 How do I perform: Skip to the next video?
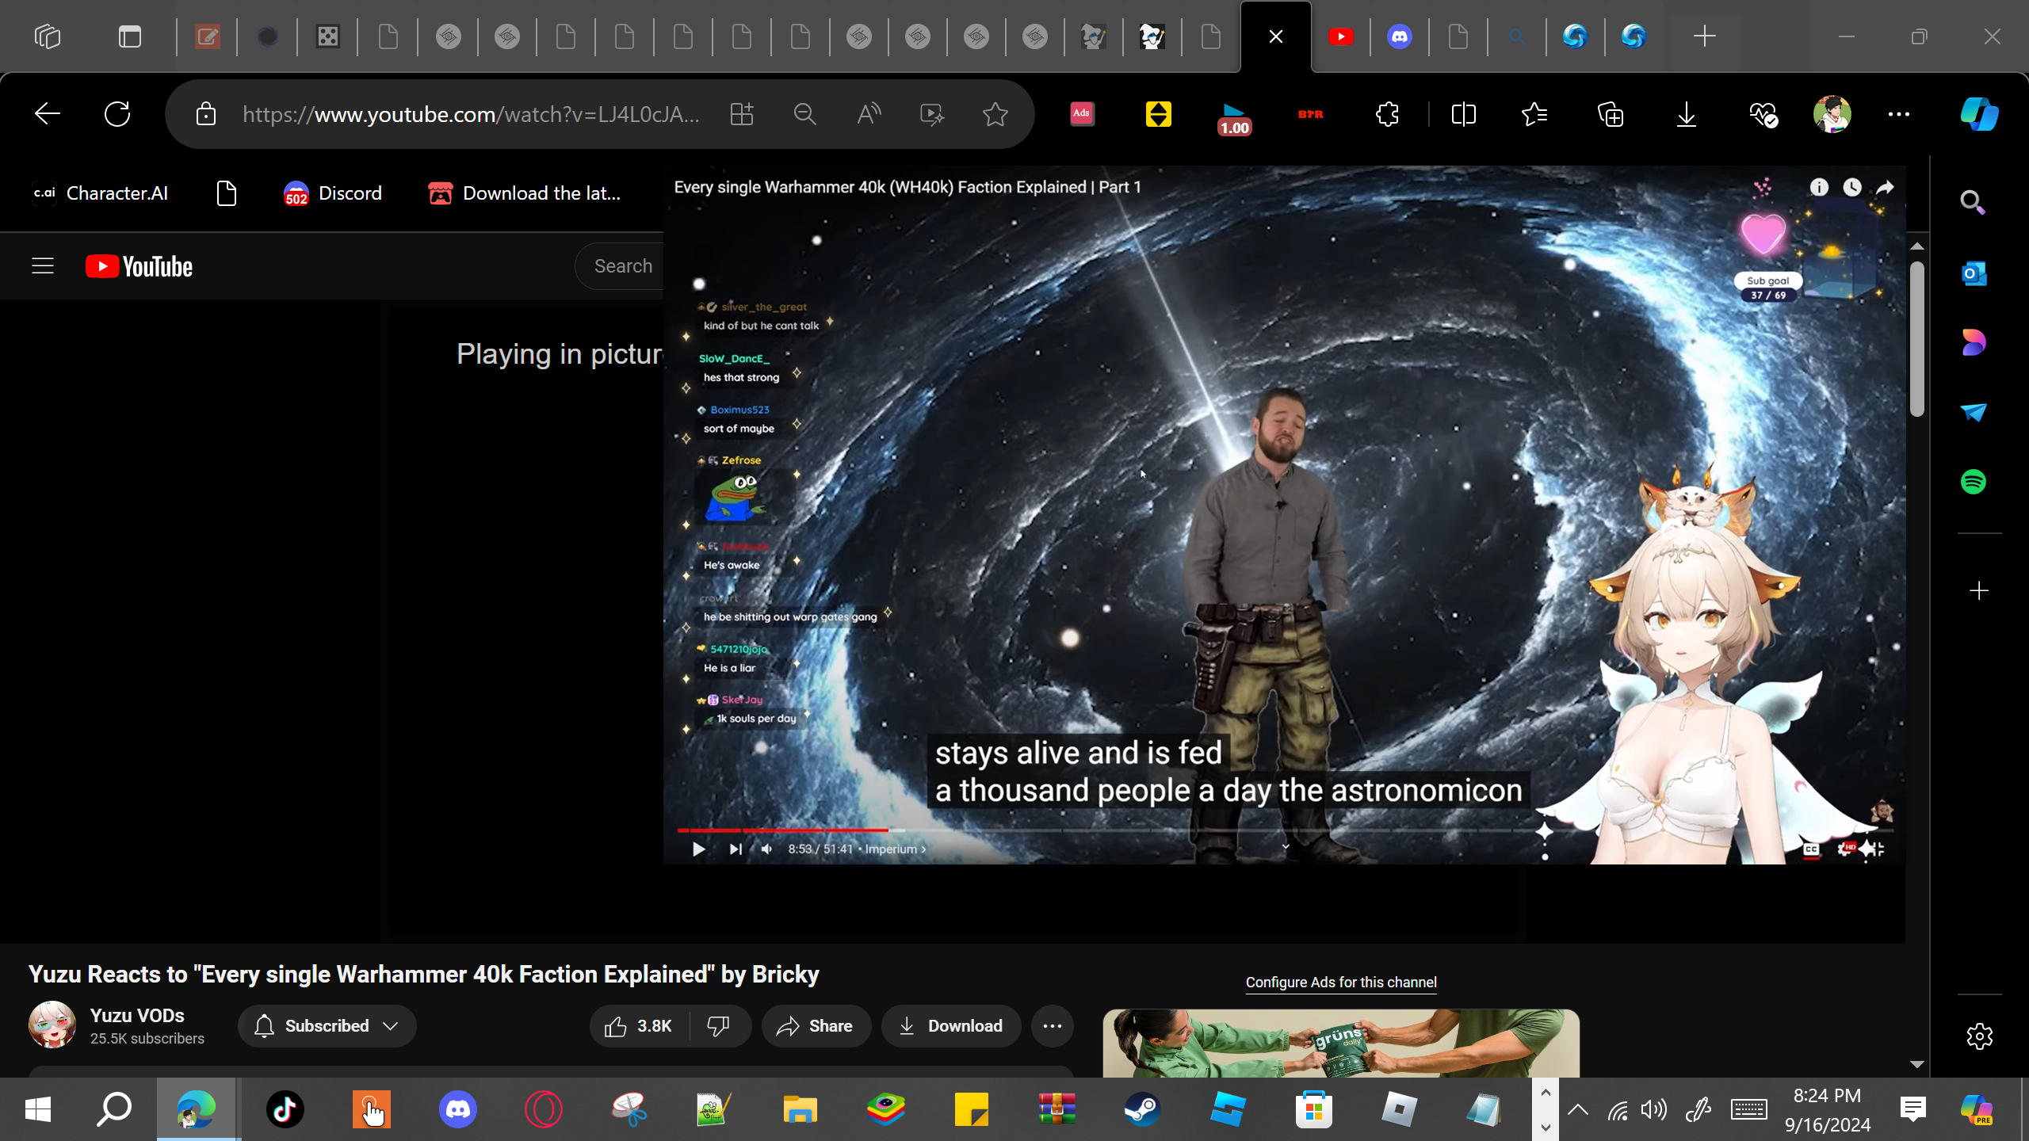point(736,849)
